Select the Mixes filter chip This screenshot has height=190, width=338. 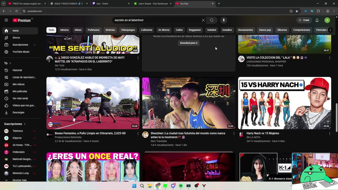click(x=78, y=30)
